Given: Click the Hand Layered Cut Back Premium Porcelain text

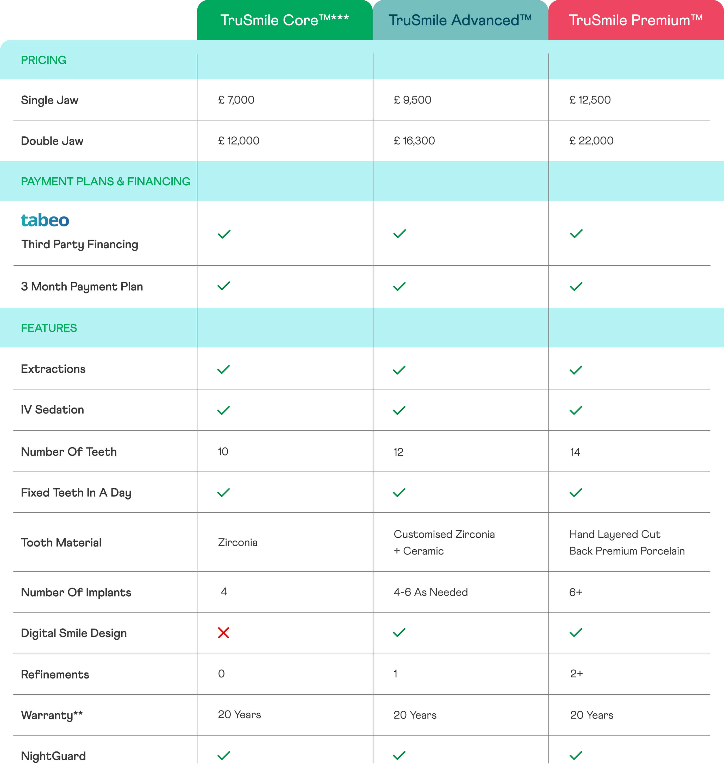Looking at the screenshot, I should [x=627, y=543].
